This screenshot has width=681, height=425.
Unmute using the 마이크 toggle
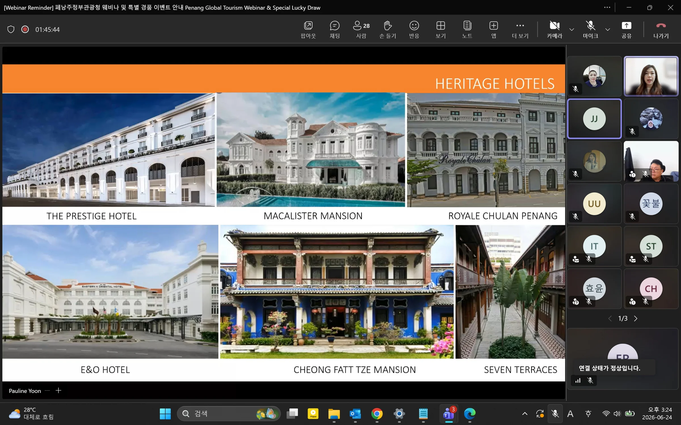pyautogui.click(x=590, y=29)
